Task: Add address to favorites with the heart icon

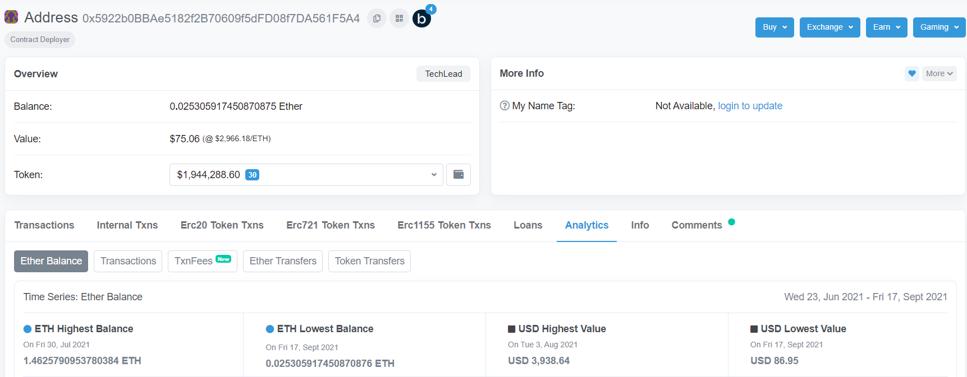Action: [x=912, y=73]
